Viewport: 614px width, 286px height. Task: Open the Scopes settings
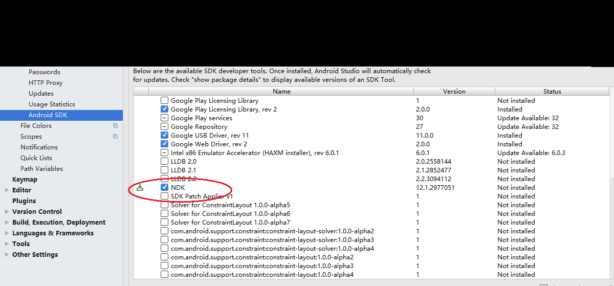tap(31, 137)
